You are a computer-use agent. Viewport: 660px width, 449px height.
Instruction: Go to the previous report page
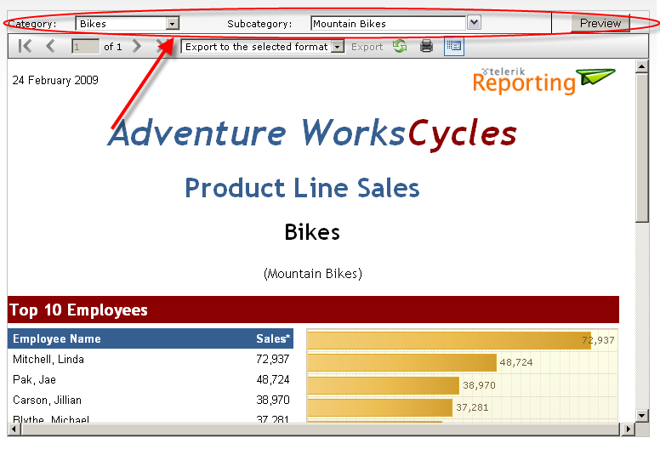(50, 46)
